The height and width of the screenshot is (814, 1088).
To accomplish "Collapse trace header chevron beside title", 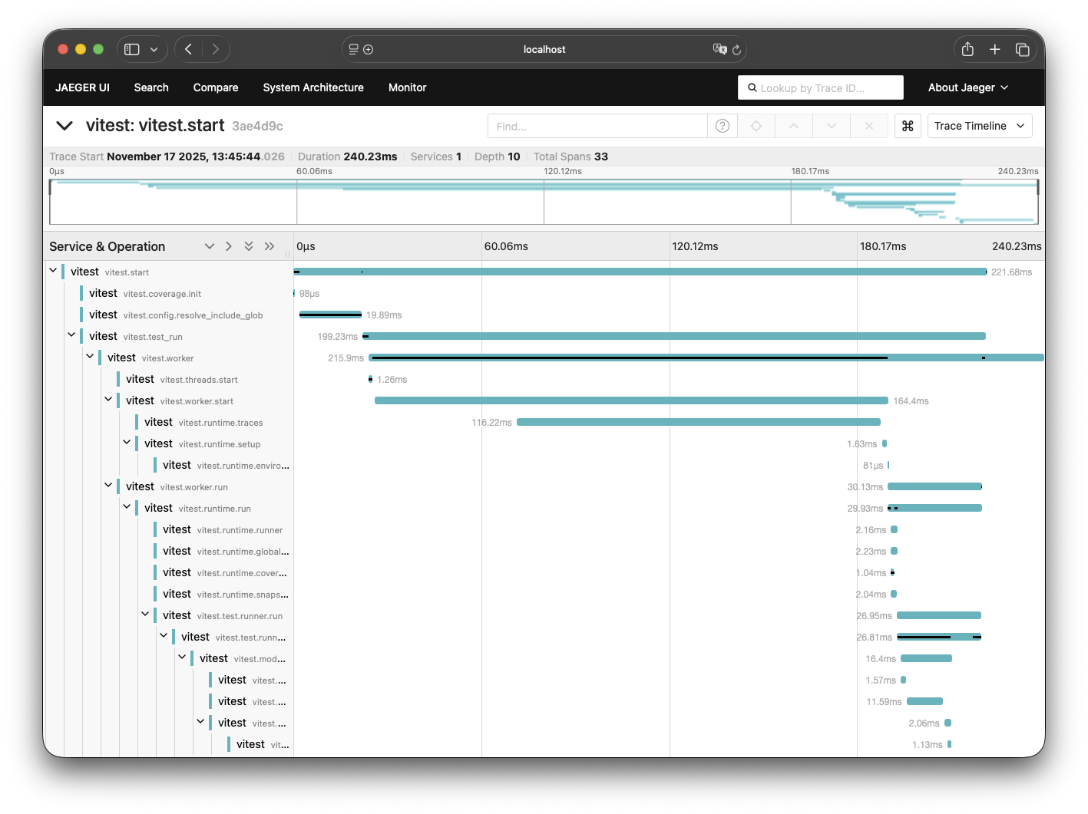I will tap(64, 126).
